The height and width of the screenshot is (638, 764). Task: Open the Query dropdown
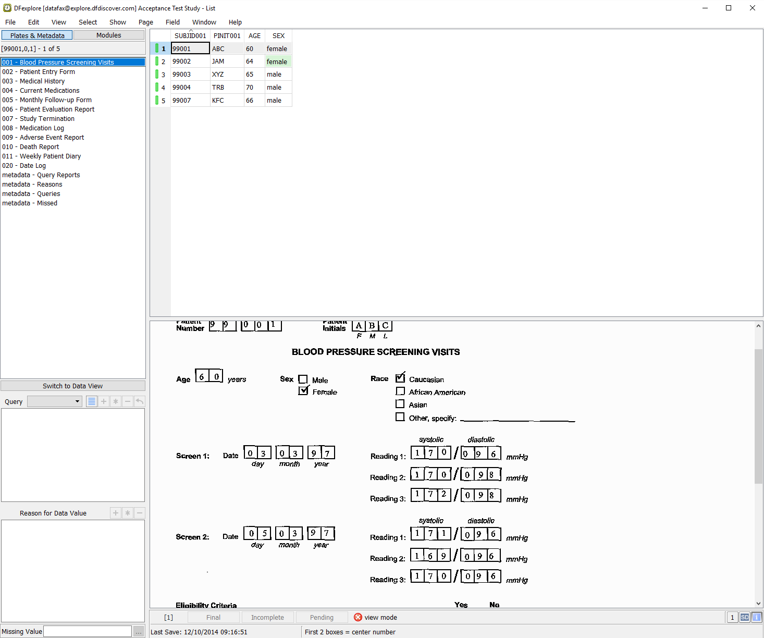55,401
